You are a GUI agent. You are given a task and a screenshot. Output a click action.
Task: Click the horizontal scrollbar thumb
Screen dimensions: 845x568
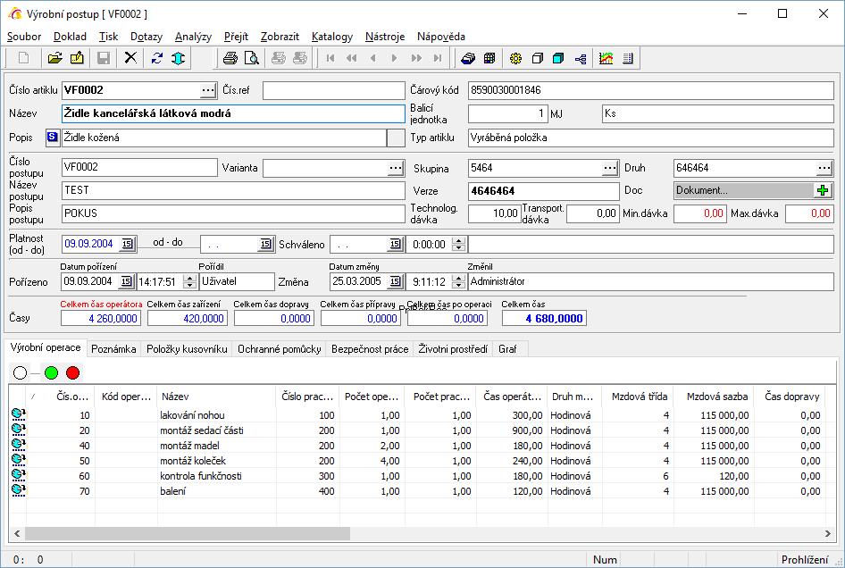click(x=188, y=533)
